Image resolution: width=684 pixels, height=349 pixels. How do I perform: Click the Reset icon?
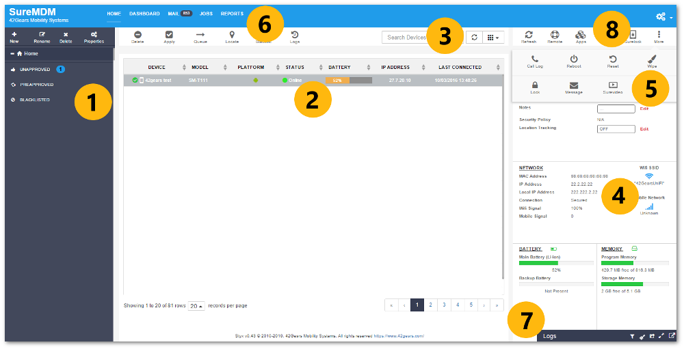[x=613, y=59]
